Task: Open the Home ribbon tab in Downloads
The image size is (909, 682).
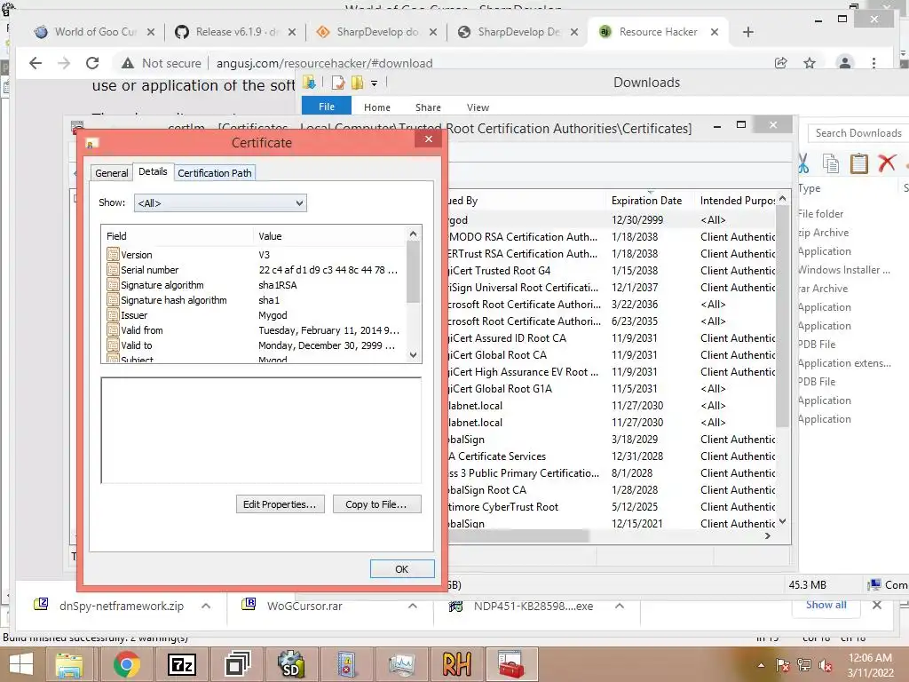Action: pos(376,107)
